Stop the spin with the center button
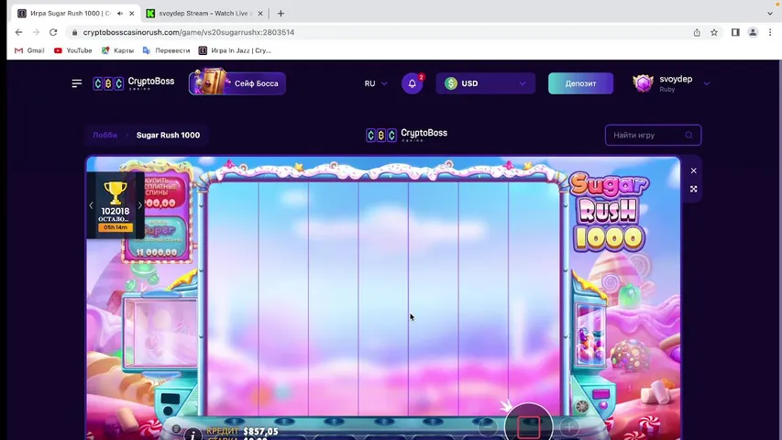 pos(528,426)
